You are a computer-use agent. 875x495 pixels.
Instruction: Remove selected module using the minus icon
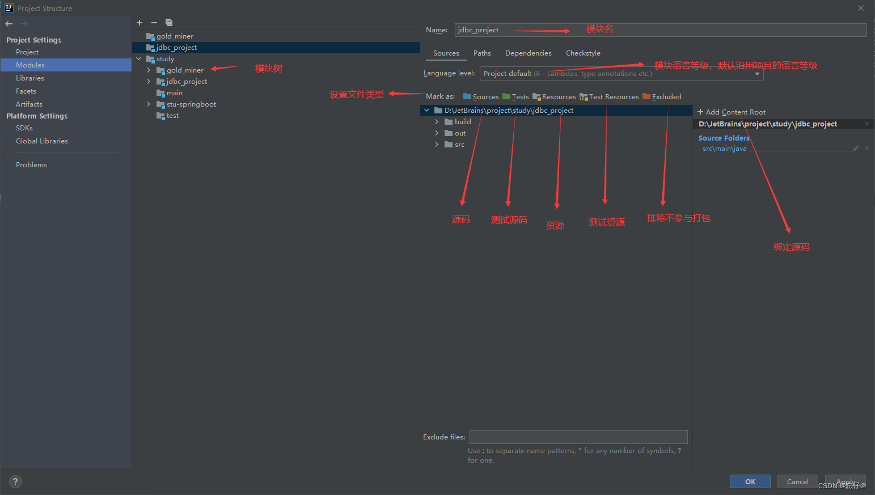pos(153,23)
